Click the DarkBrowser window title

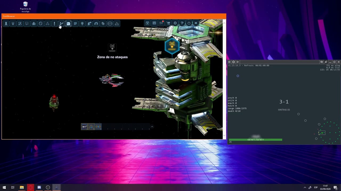(x=9, y=16)
